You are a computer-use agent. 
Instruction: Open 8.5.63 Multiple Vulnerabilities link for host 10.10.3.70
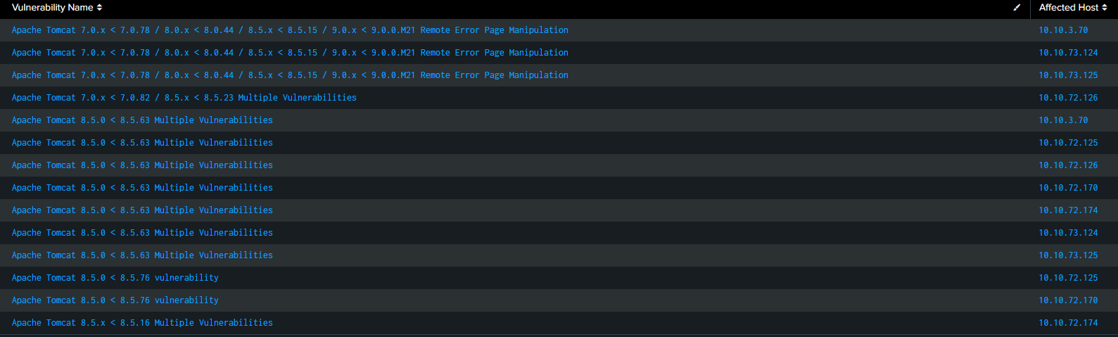(x=142, y=120)
